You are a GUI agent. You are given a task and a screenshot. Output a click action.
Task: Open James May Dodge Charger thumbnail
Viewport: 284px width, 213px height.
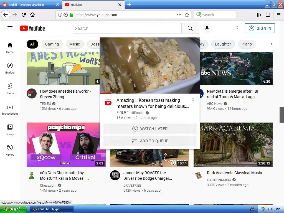pos(149,158)
